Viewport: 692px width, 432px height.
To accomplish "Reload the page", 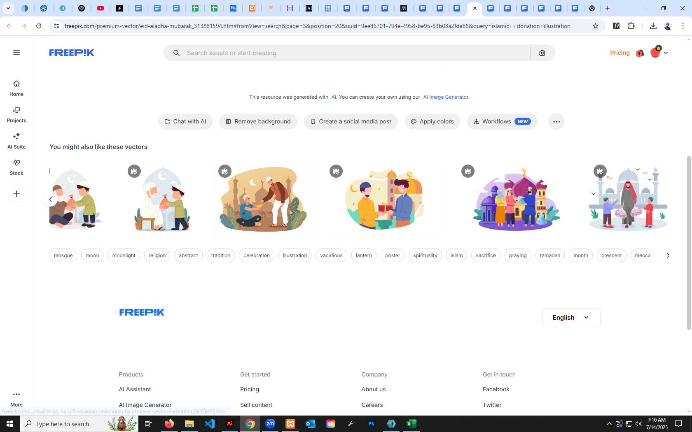I will (39, 26).
